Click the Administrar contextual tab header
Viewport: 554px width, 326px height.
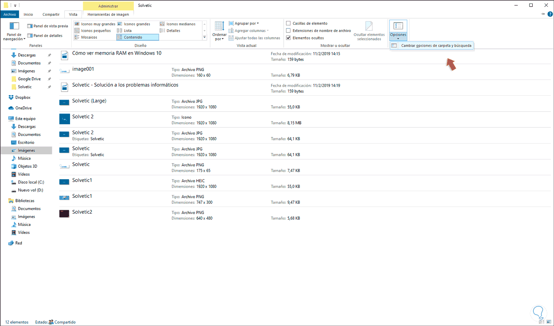click(108, 6)
